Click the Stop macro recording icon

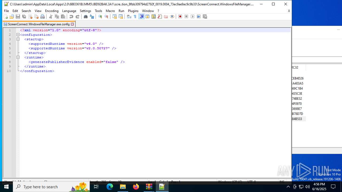coord(186,17)
